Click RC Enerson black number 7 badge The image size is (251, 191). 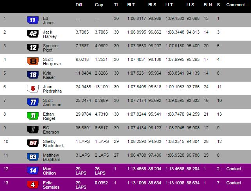pyautogui.click(x=33, y=130)
